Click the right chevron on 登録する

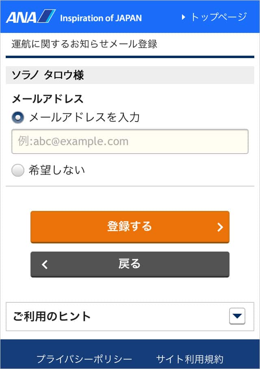click(220, 227)
